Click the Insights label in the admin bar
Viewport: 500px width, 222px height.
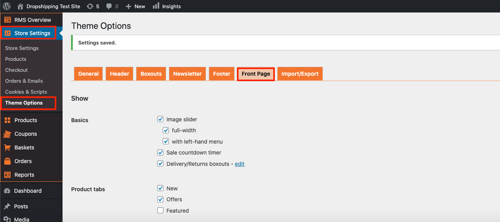(x=172, y=6)
